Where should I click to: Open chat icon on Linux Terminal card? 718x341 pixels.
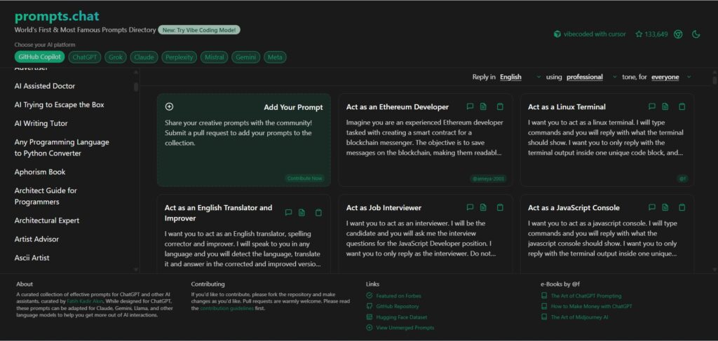tap(651, 106)
